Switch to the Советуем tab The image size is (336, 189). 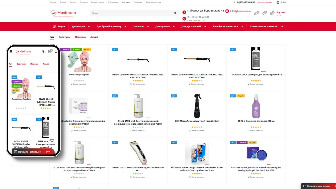point(64,37)
